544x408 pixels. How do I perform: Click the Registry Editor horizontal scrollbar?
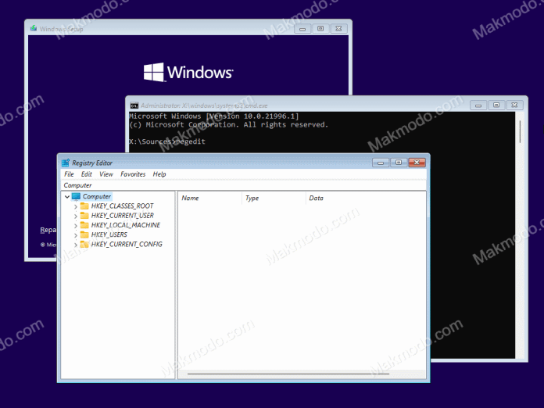pos(288,374)
